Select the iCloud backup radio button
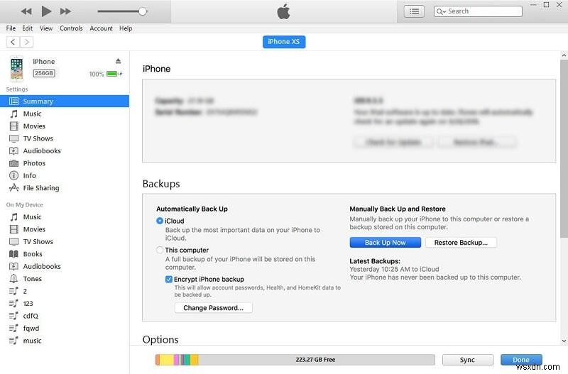Screen dimensions: 568x374 (160, 221)
